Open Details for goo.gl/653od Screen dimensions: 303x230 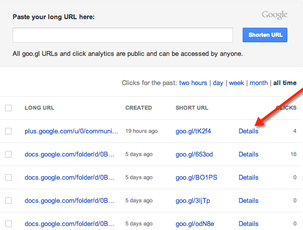tap(249, 155)
